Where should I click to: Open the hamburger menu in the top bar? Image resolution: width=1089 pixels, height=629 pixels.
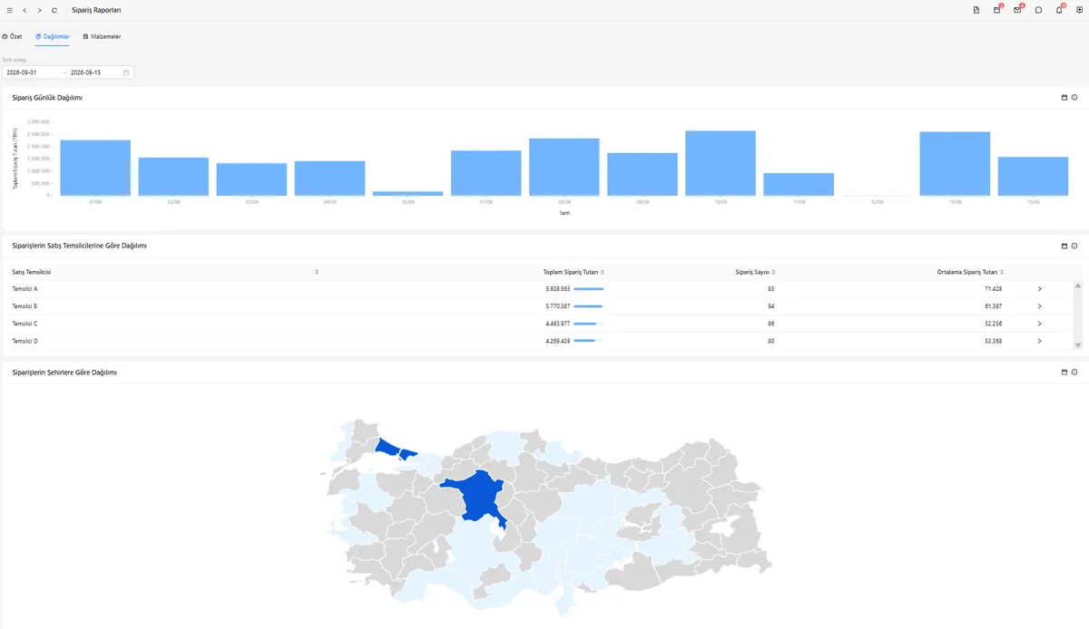pos(9,10)
